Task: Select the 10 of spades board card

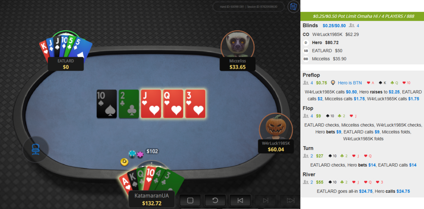Action: point(107,104)
